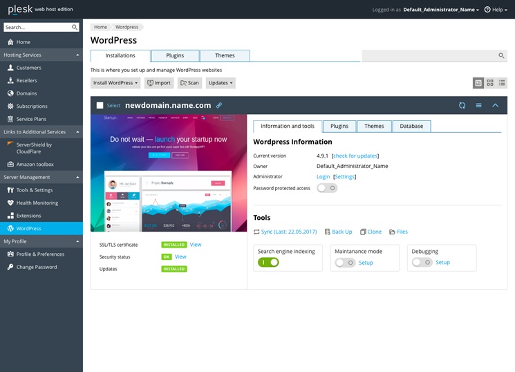The height and width of the screenshot is (372, 515).
Task: Open the site card Themes tab
Action: point(374,127)
